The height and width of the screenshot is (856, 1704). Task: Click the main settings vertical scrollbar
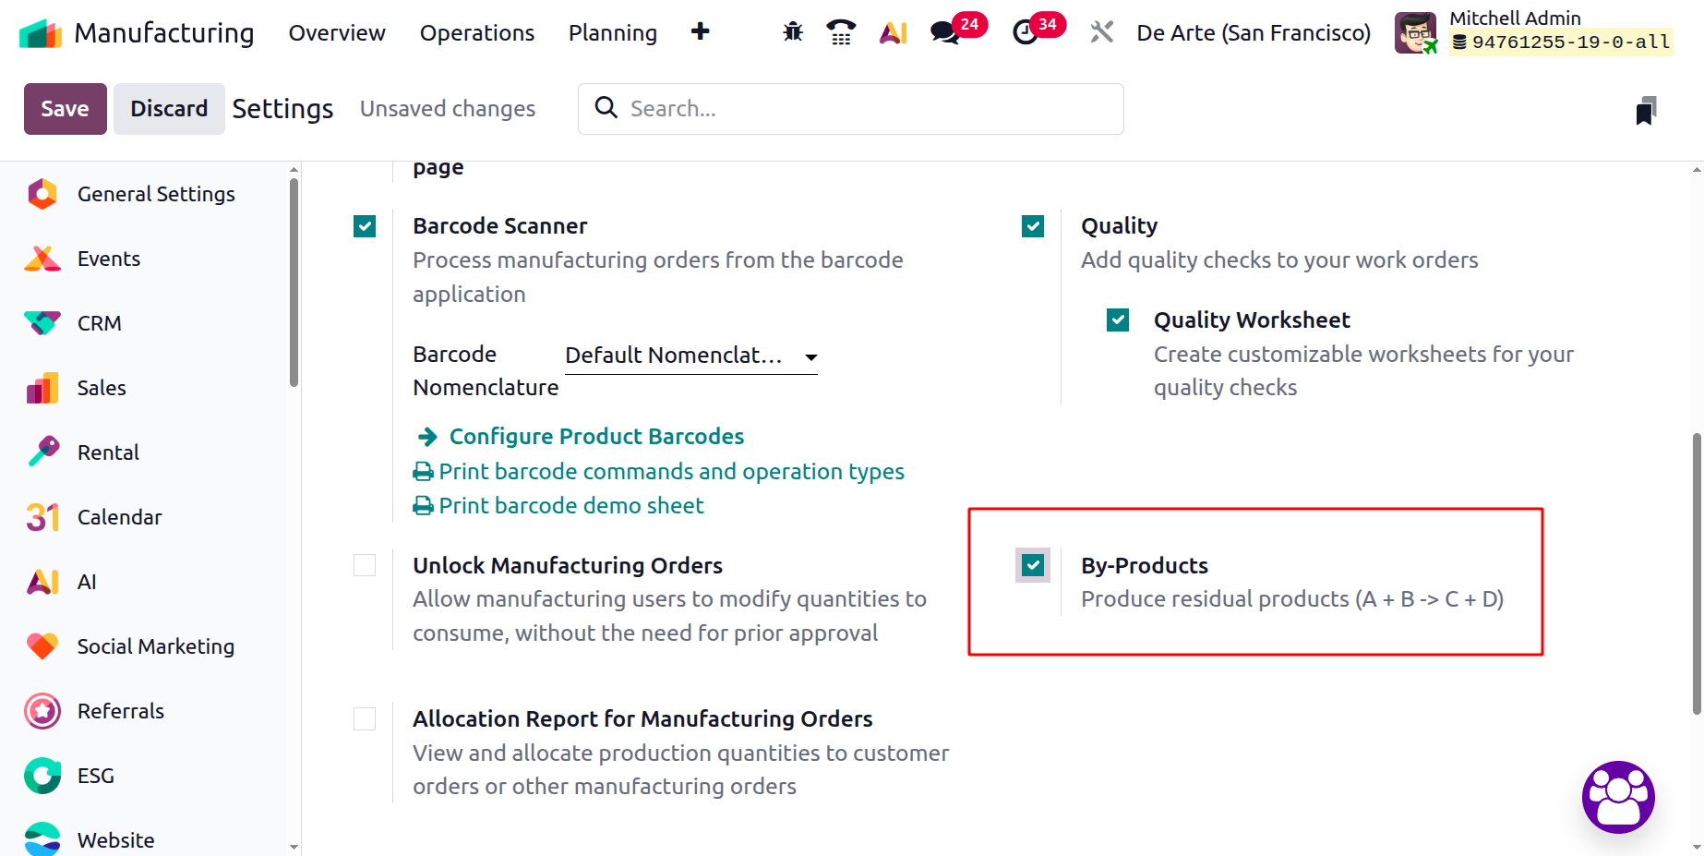[x=1696, y=573]
